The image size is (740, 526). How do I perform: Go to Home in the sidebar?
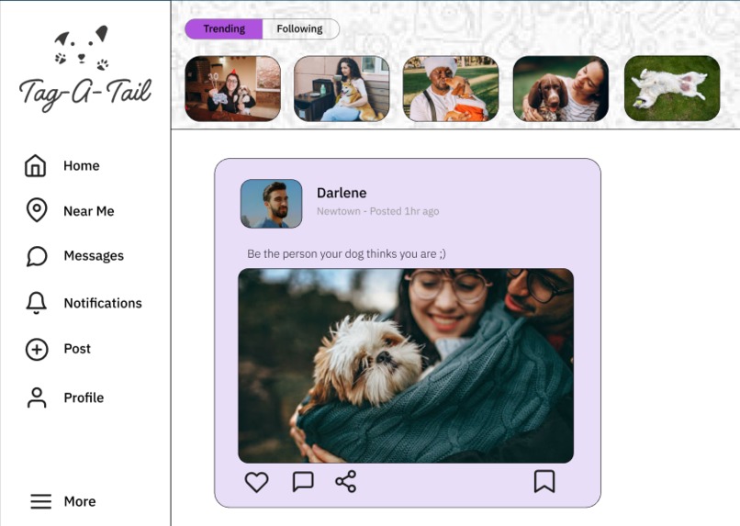(81, 166)
